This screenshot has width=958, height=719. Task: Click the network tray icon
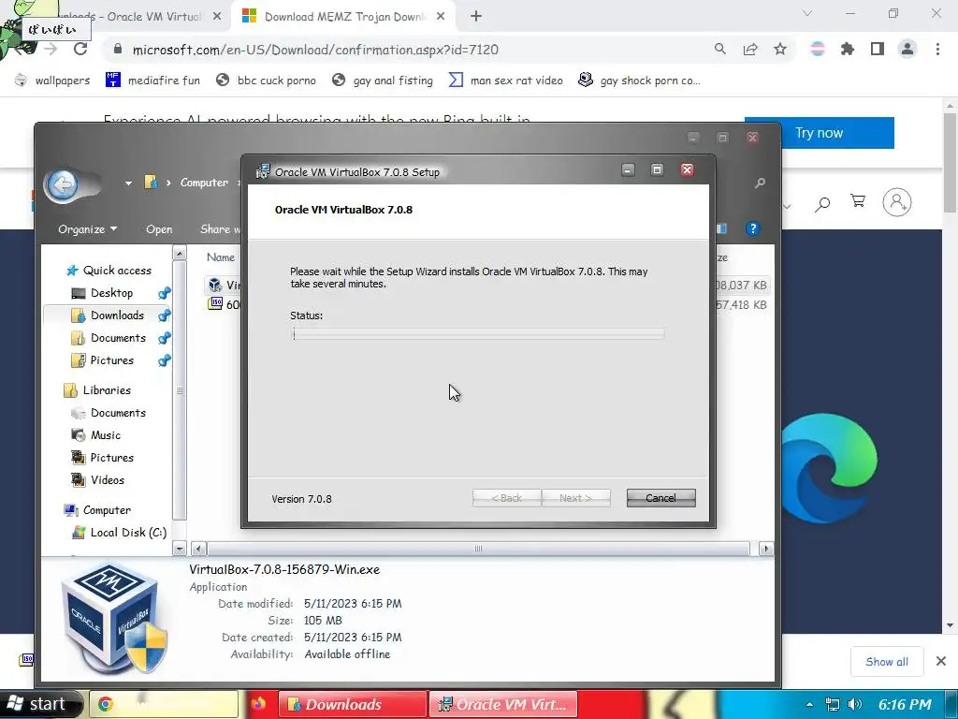pos(832,704)
